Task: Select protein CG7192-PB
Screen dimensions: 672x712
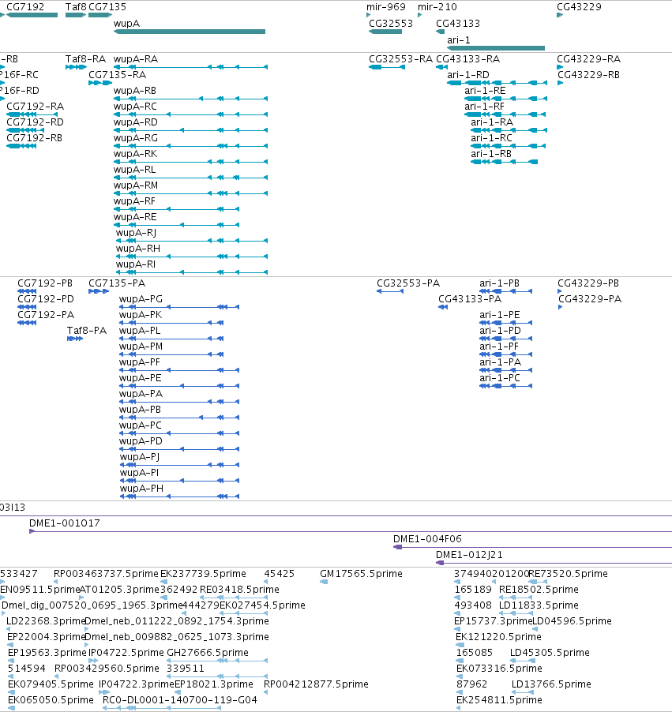Action: 27,291
